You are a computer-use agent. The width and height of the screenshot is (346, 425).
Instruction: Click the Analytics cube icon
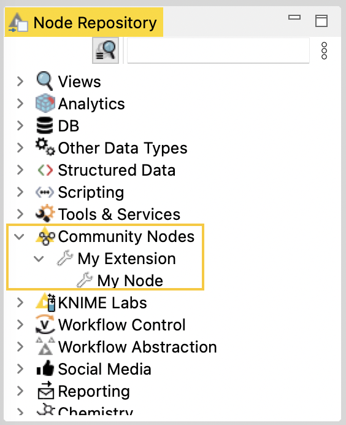click(x=45, y=103)
